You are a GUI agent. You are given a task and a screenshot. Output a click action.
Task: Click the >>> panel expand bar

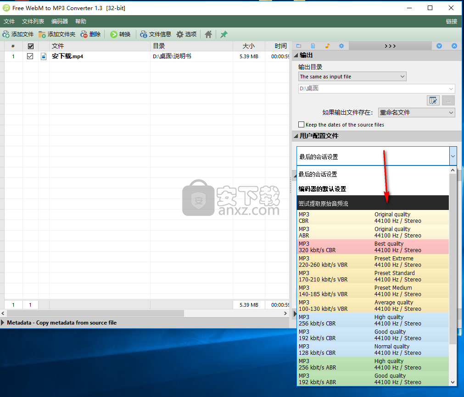390,46
